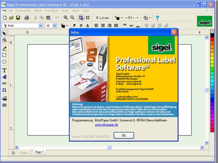This screenshot has height=163, width=218.
Task: Zoom out with magnifier minus
Action: [x=72, y=18]
